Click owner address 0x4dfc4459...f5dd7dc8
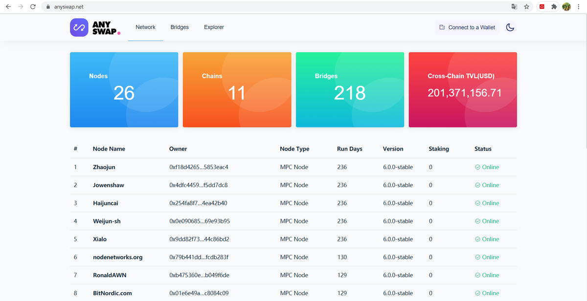This screenshot has height=301, width=587. click(199, 185)
